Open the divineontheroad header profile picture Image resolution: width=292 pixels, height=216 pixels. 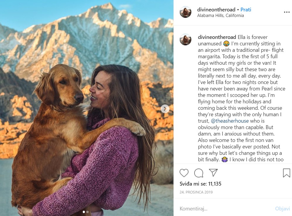point(185,12)
